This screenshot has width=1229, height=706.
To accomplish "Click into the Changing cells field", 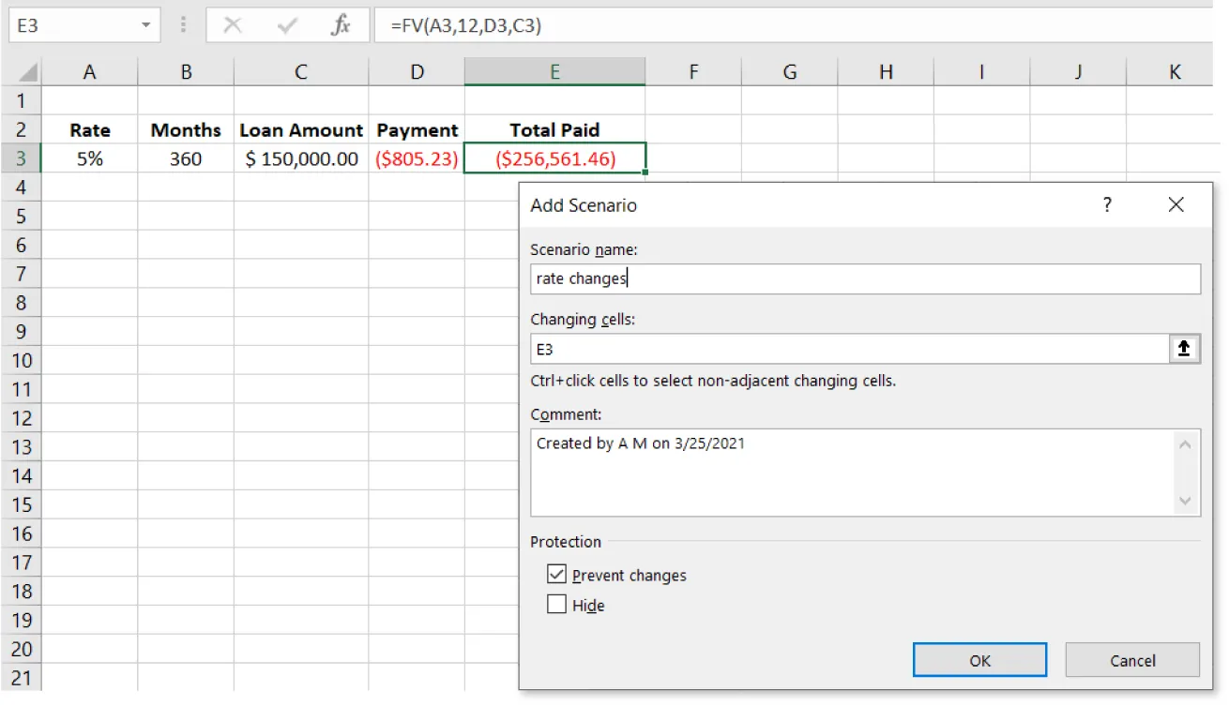I will coord(848,349).
